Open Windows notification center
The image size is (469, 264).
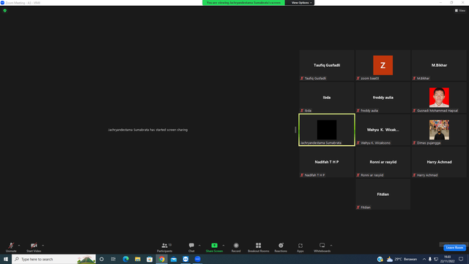(461, 259)
